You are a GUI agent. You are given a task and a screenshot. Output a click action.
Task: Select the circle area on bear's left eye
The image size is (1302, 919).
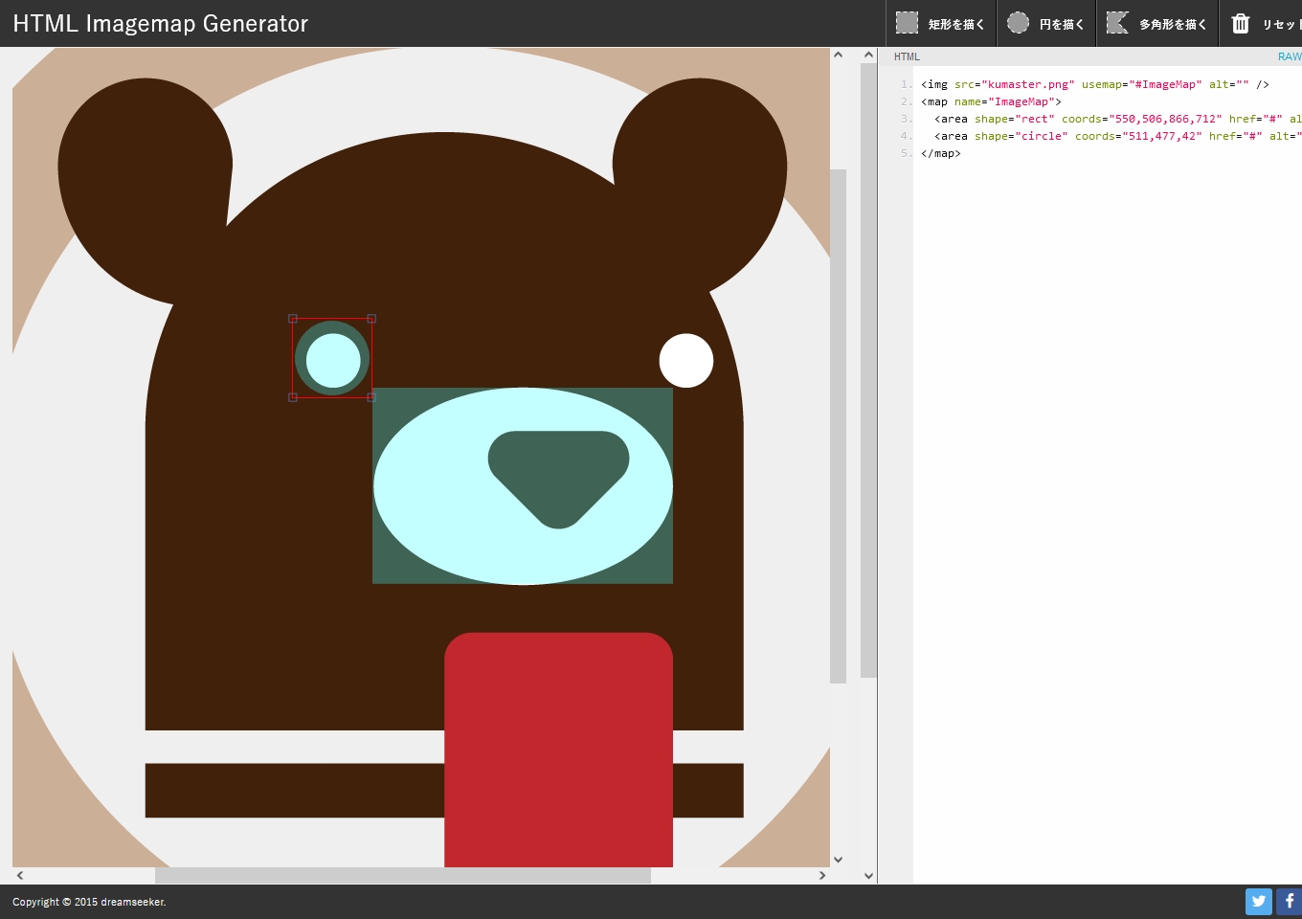(x=332, y=359)
